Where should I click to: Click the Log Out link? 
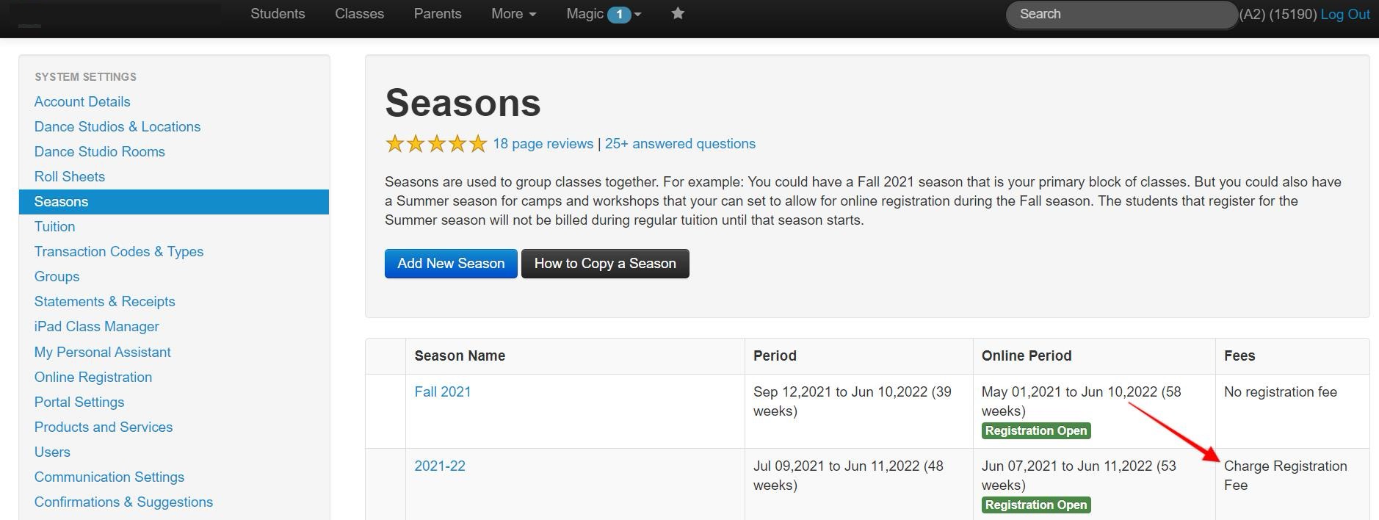pyautogui.click(x=1344, y=15)
